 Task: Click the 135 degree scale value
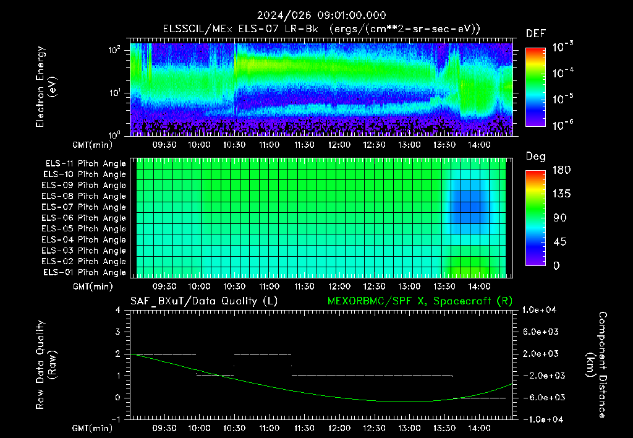561,194
